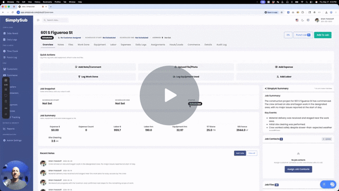Open the Punch List button

[x=303, y=35]
